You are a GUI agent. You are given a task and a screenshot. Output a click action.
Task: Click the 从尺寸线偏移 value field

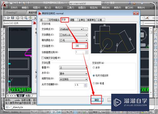(x=79, y=85)
